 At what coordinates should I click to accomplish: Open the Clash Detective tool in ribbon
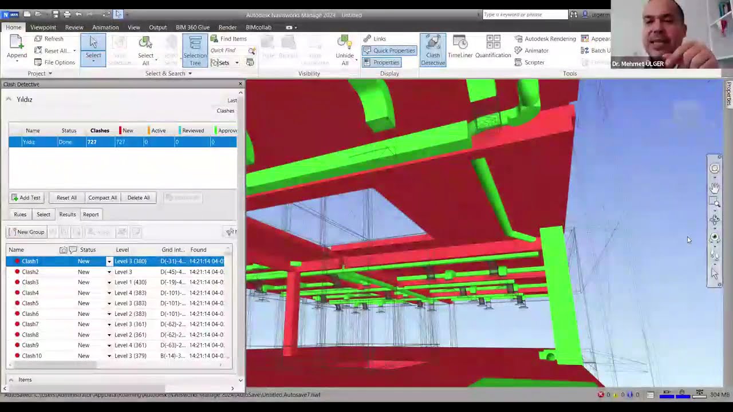point(433,50)
